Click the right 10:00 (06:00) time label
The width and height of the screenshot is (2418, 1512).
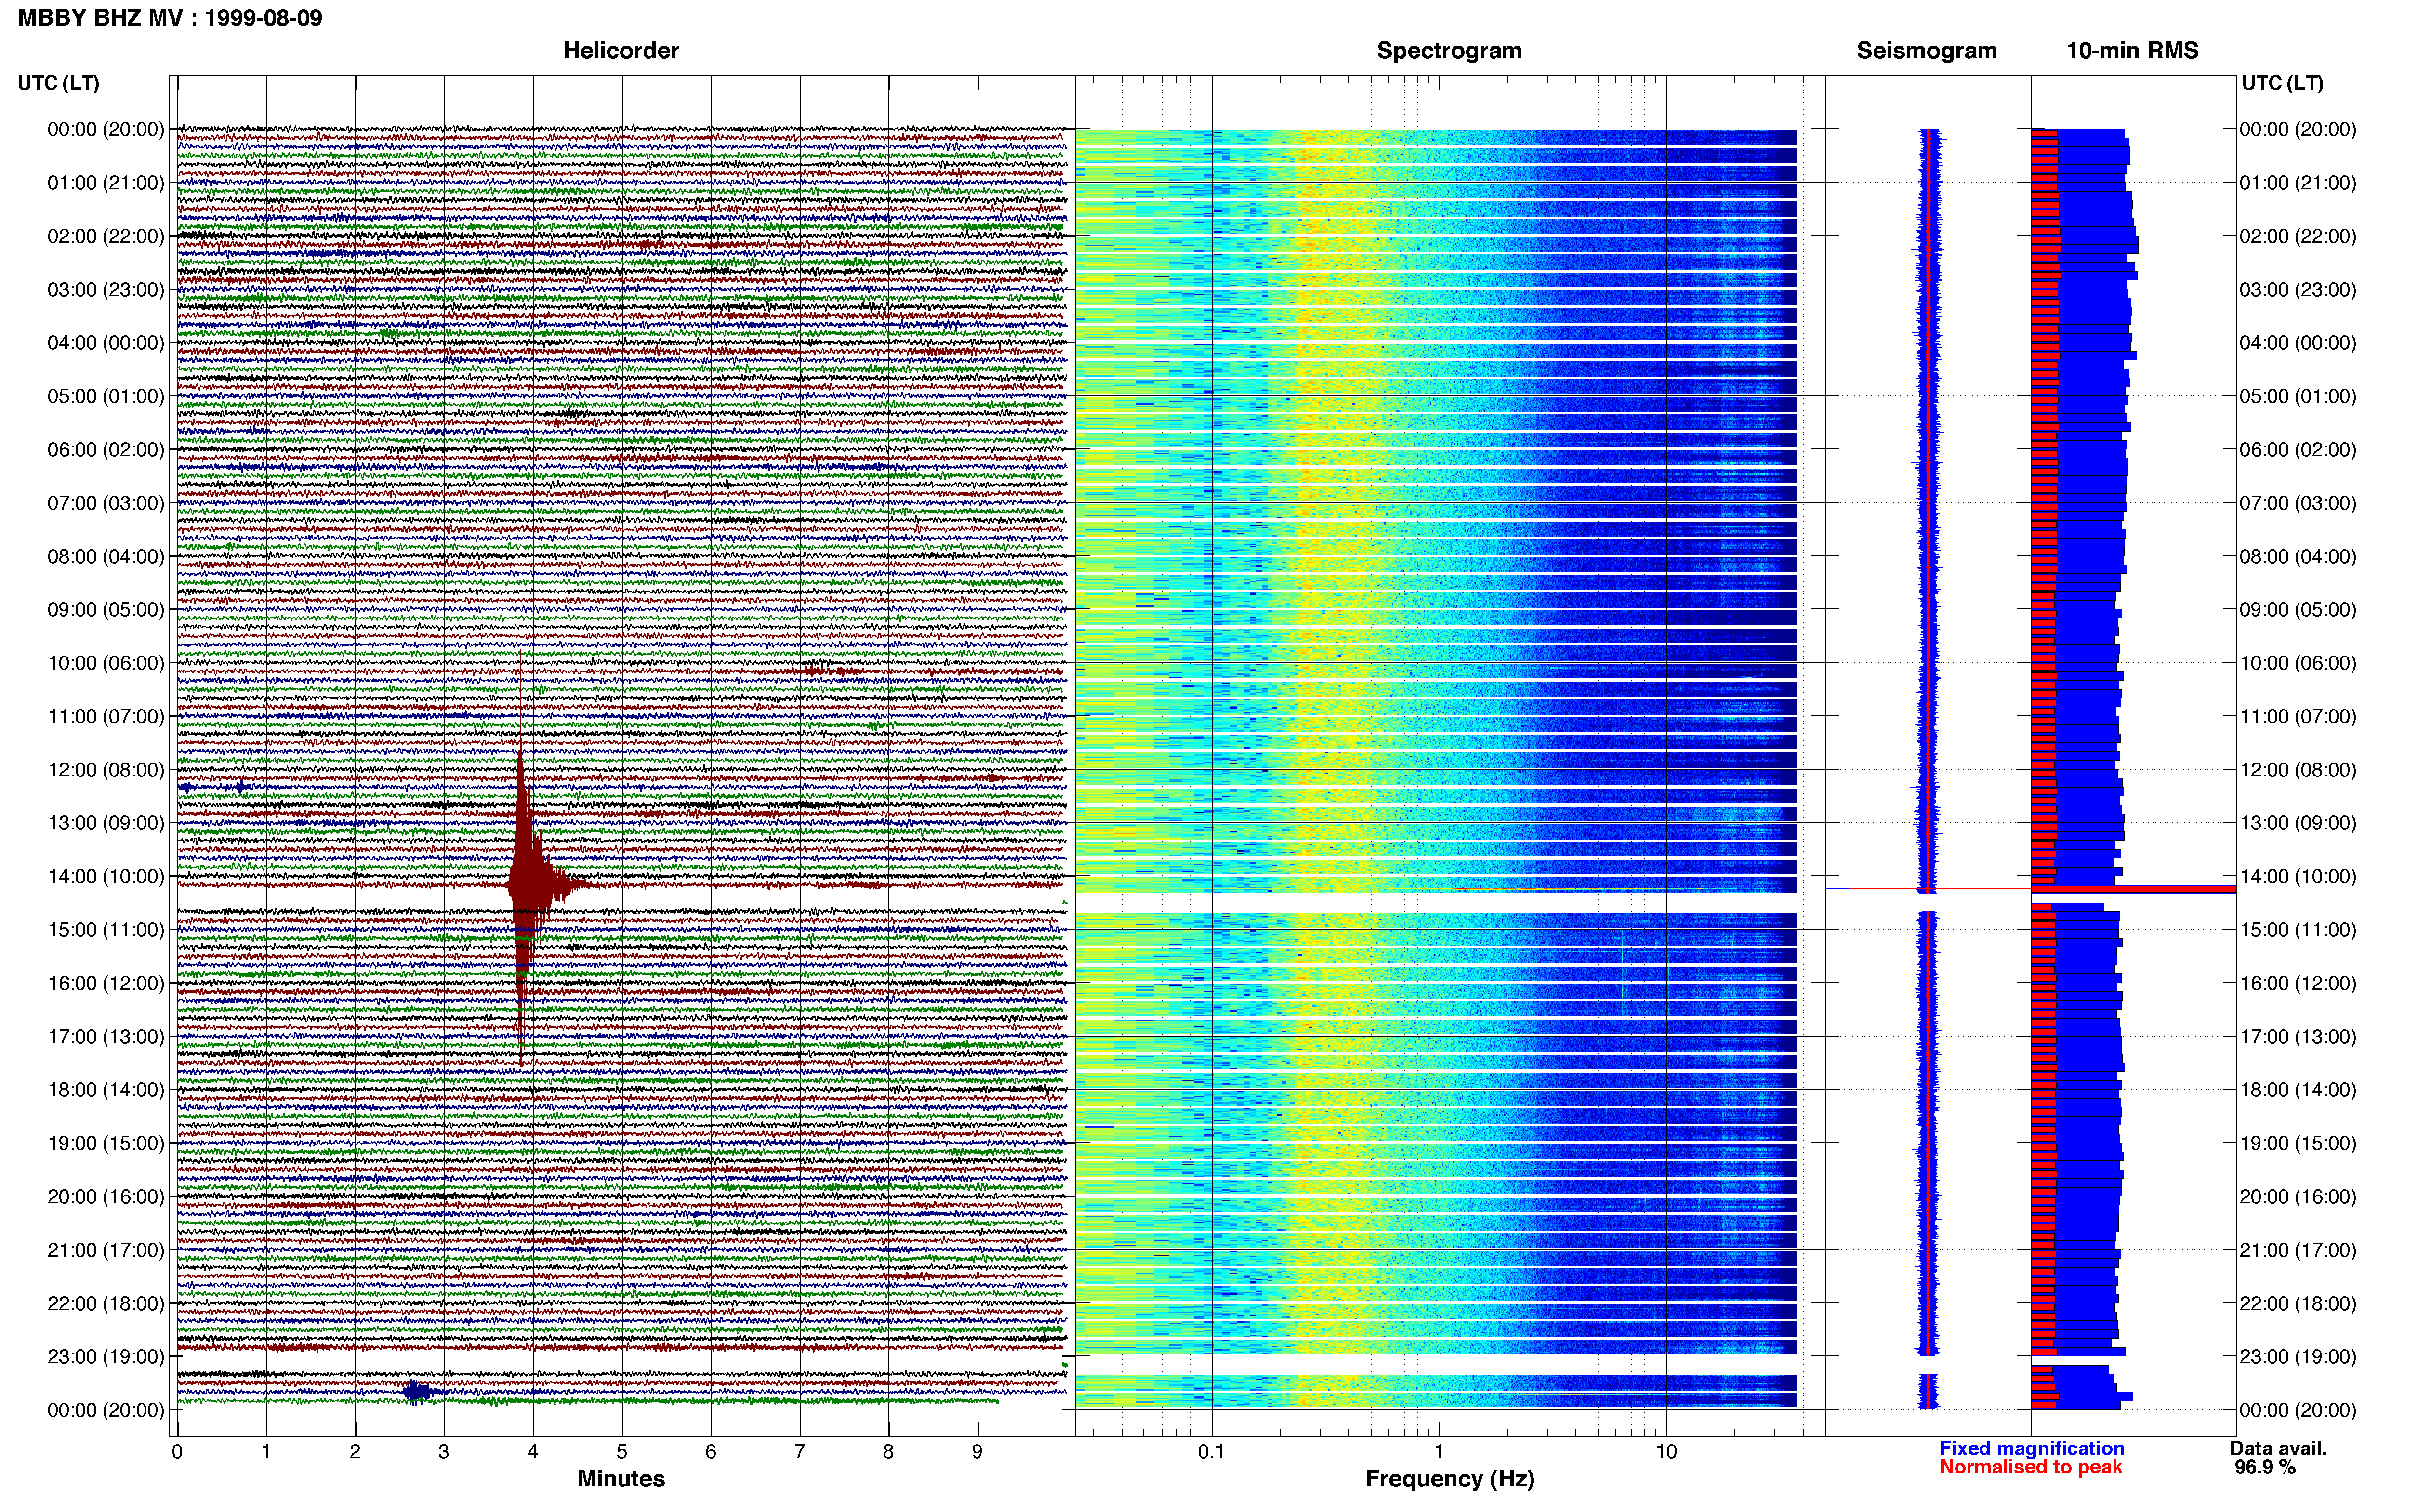point(2298,663)
